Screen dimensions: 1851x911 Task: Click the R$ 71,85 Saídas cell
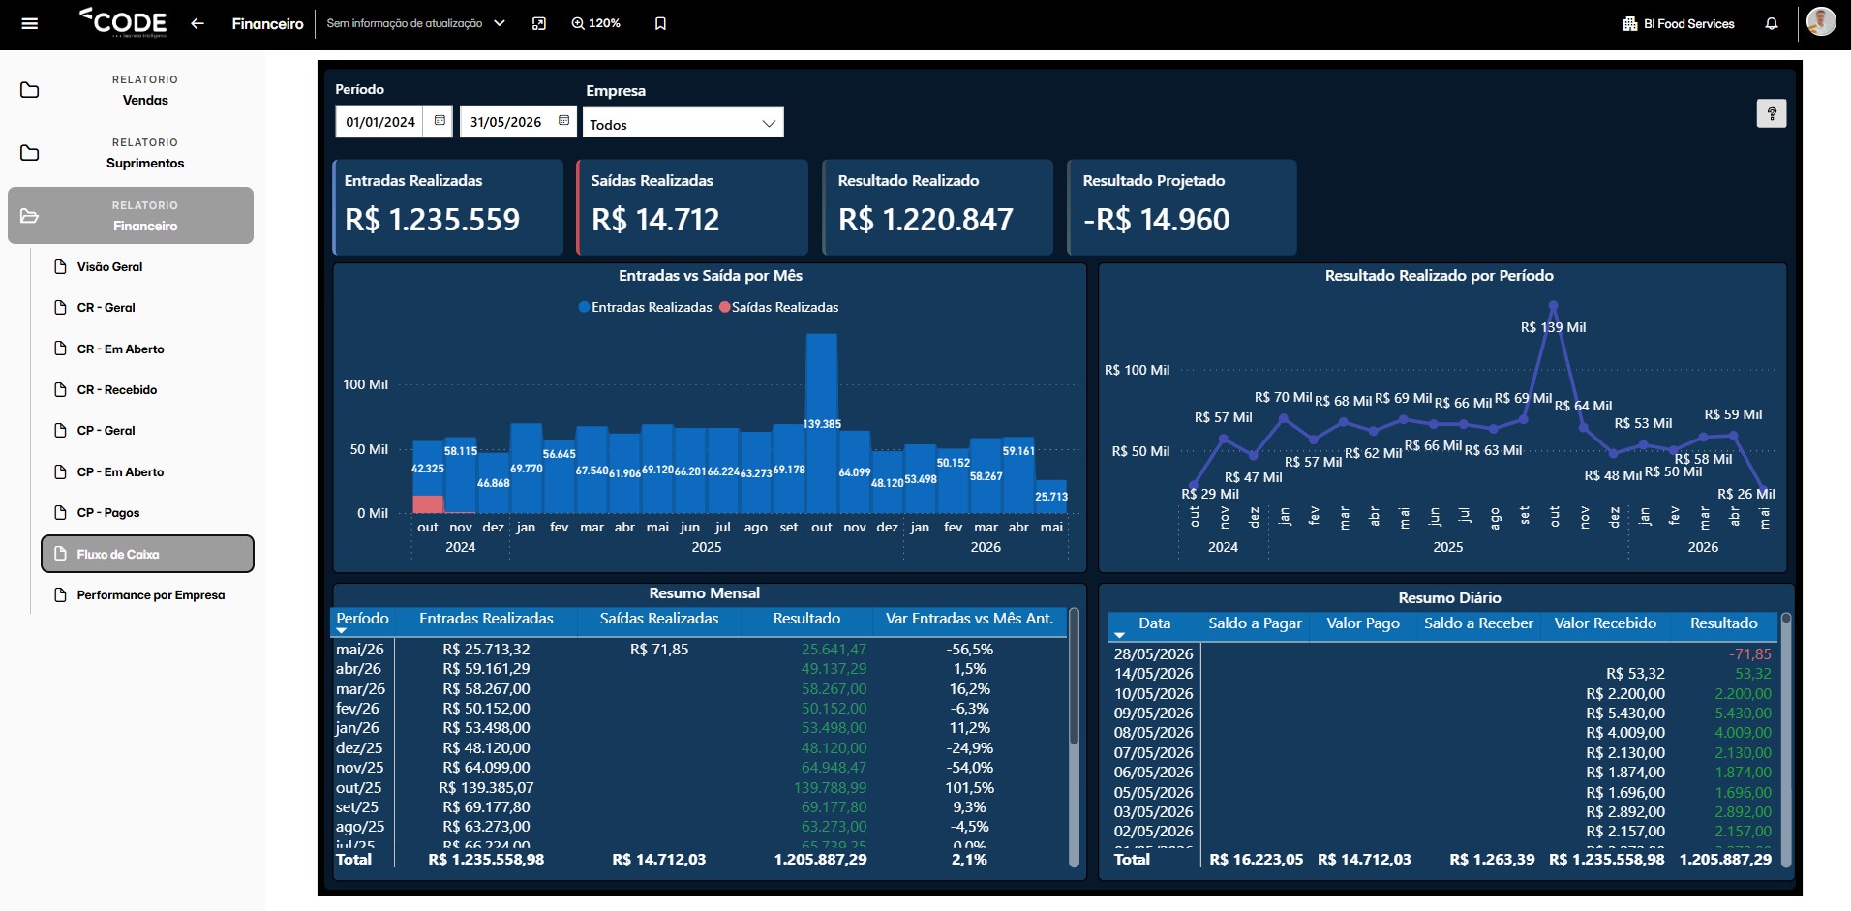tap(659, 650)
